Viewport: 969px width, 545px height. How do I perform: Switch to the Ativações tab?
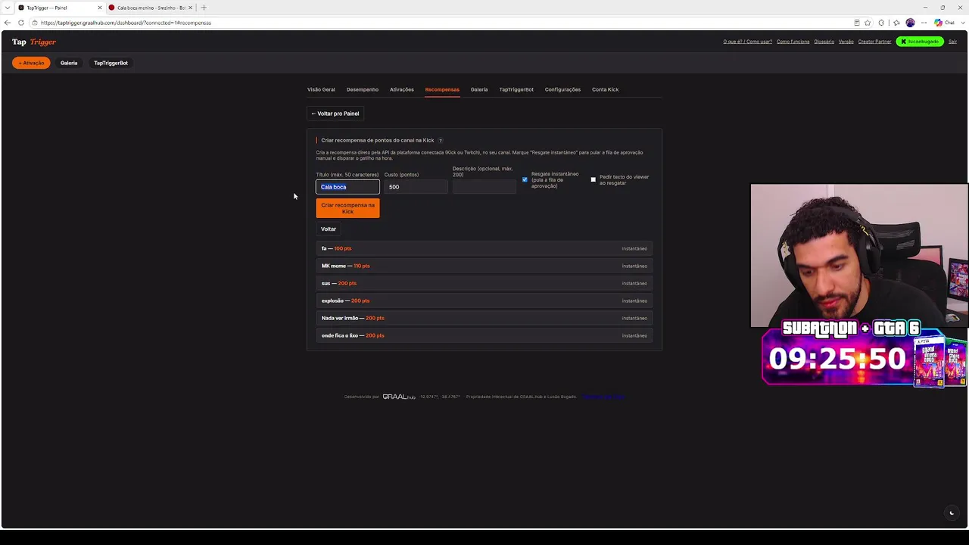pos(402,89)
